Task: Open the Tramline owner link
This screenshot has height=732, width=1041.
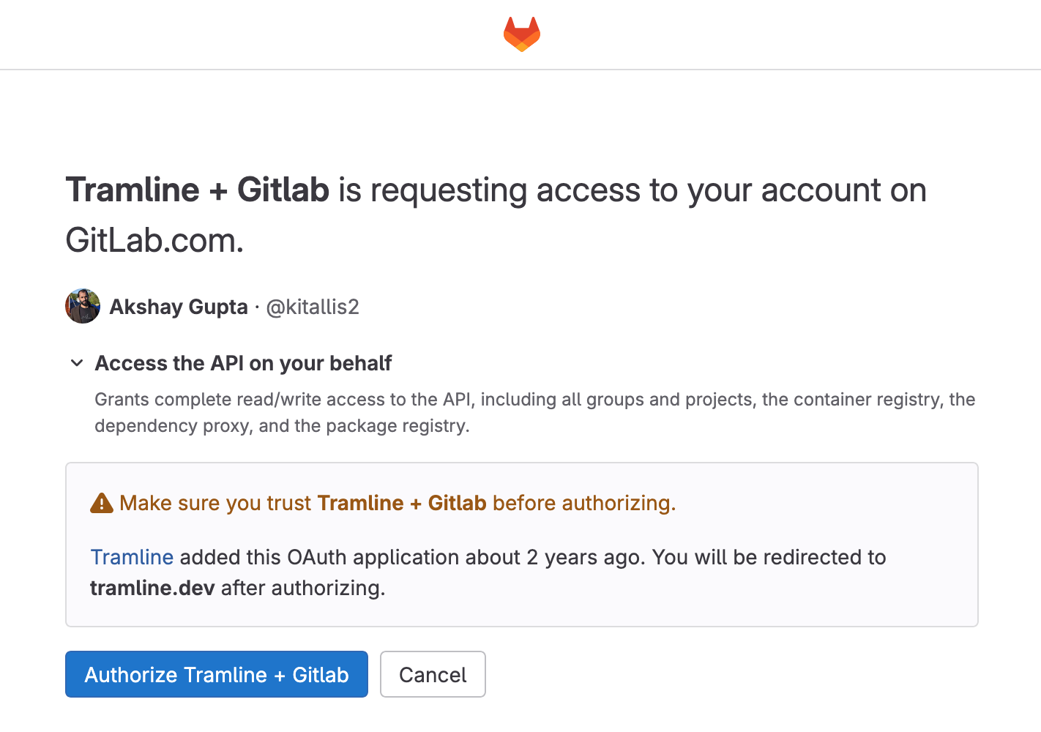Action: click(132, 557)
